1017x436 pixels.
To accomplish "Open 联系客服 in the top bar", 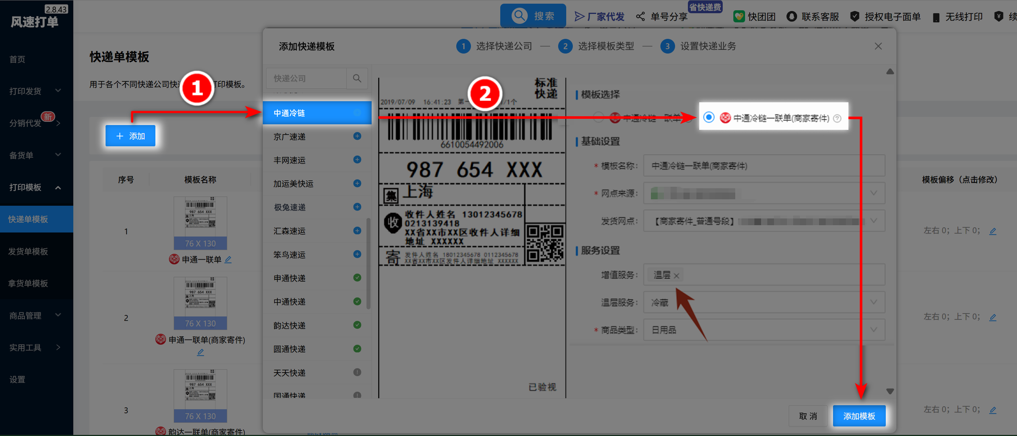I will point(813,17).
